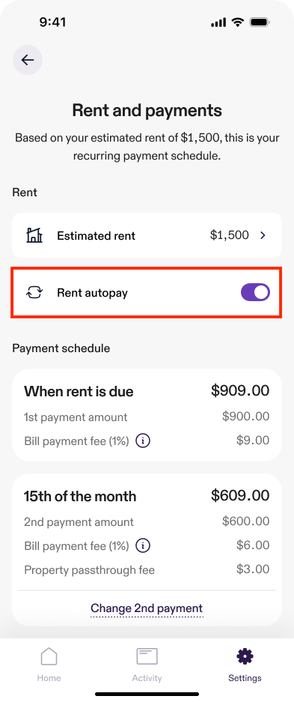Tap the Settings gear icon

[245, 657]
